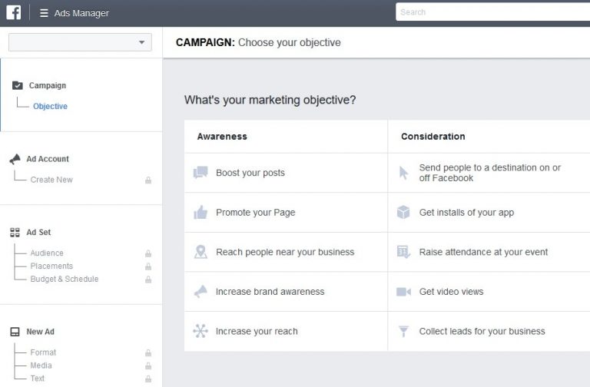Choose Collect leads for your business objective
590x387 pixels.
coord(489,332)
